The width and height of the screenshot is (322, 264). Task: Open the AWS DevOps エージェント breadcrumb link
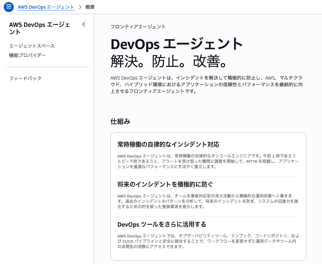(46, 7)
